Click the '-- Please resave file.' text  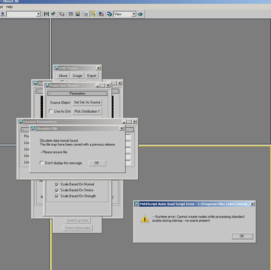(54, 152)
